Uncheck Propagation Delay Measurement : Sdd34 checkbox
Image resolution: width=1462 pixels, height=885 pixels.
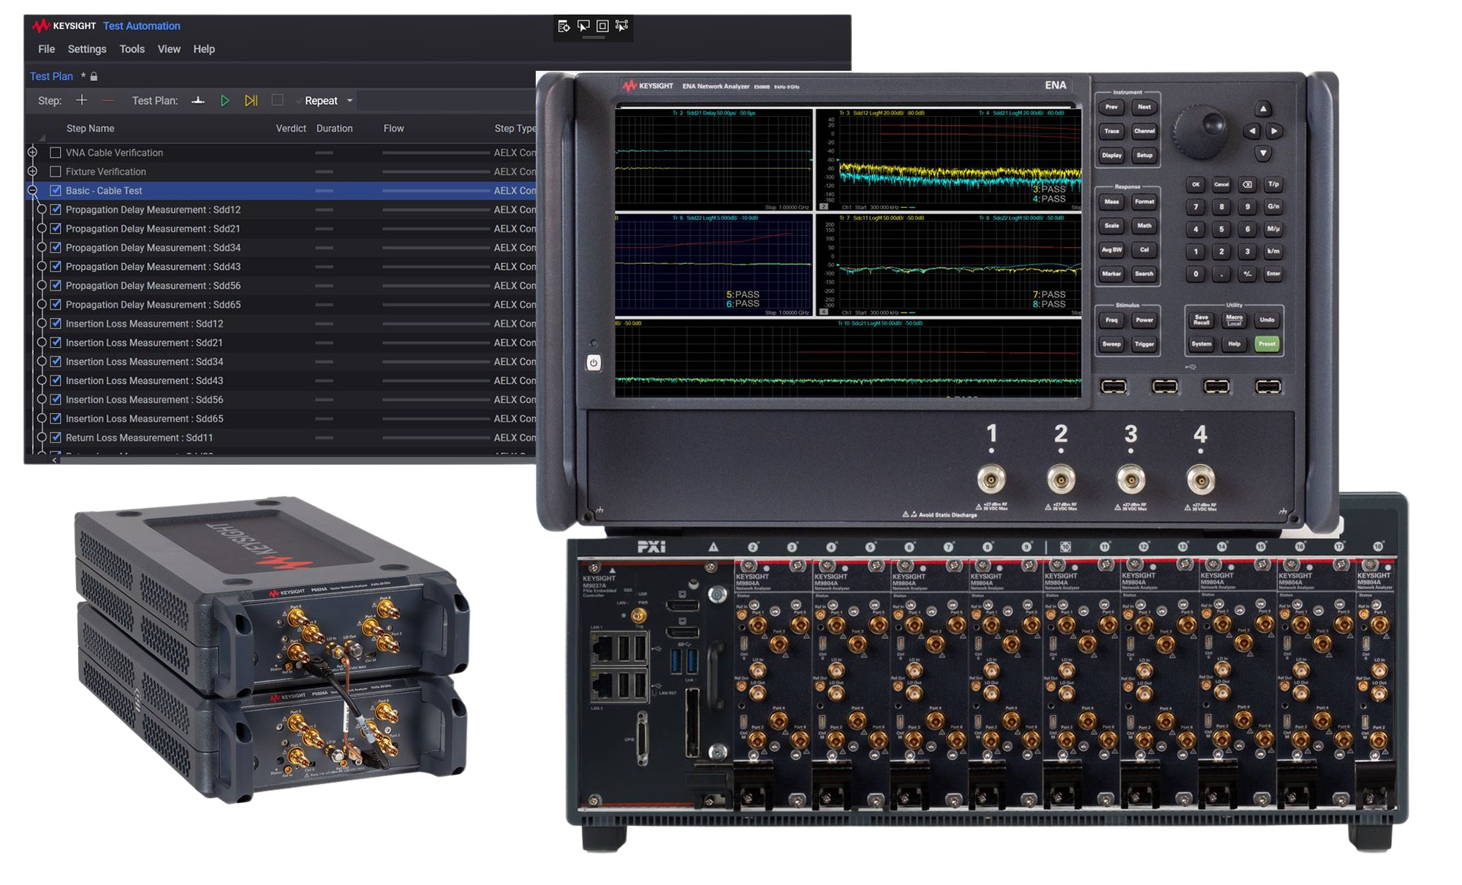click(x=56, y=248)
